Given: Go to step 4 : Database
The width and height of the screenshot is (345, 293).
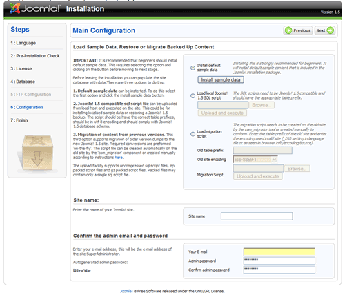Looking at the screenshot, I should 23,82.
